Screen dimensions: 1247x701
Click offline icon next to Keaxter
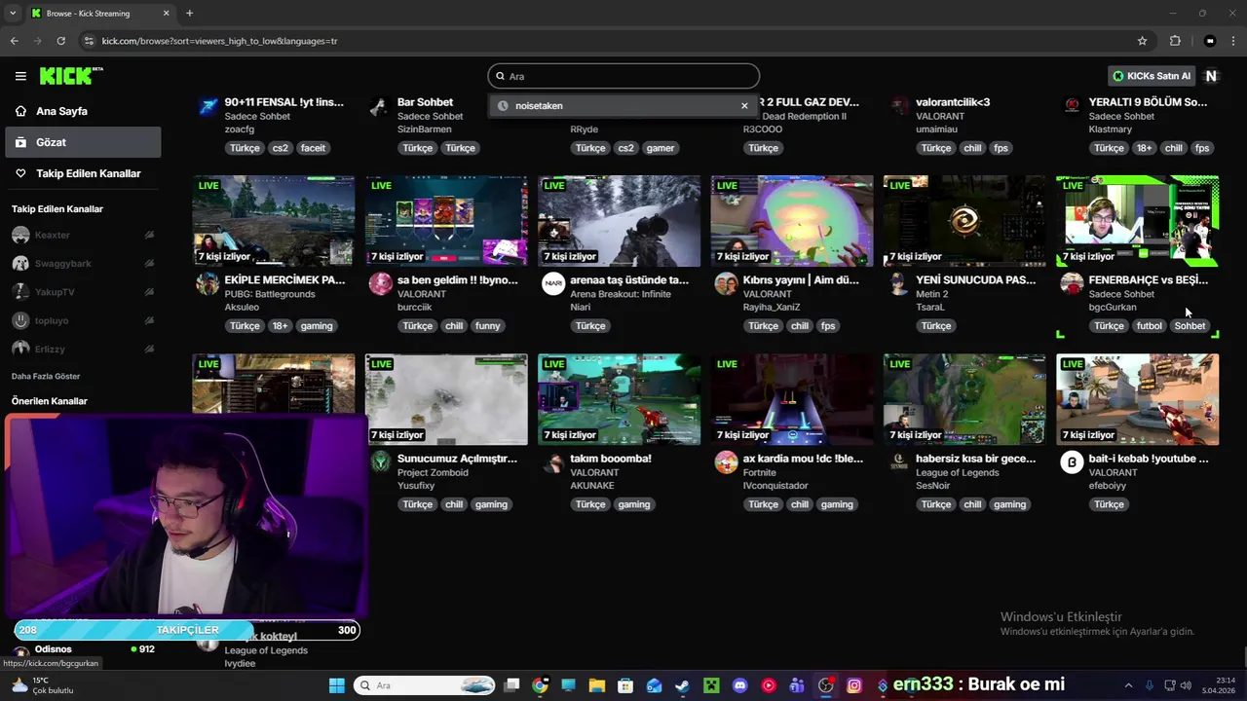149,235
